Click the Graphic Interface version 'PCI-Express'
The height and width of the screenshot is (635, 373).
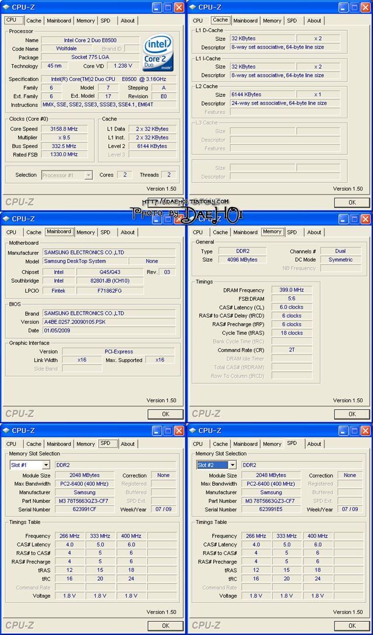[x=118, y=352]
